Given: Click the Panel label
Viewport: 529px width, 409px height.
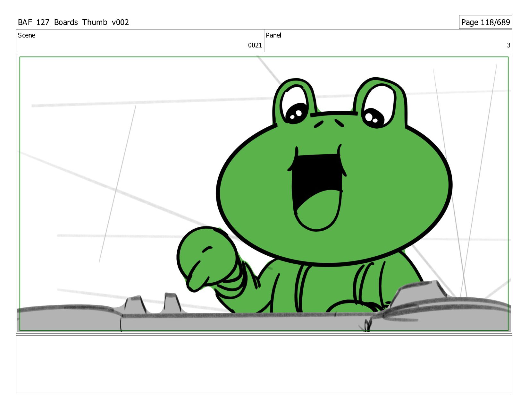Looking at the screenshot, I should coord(273,35).
